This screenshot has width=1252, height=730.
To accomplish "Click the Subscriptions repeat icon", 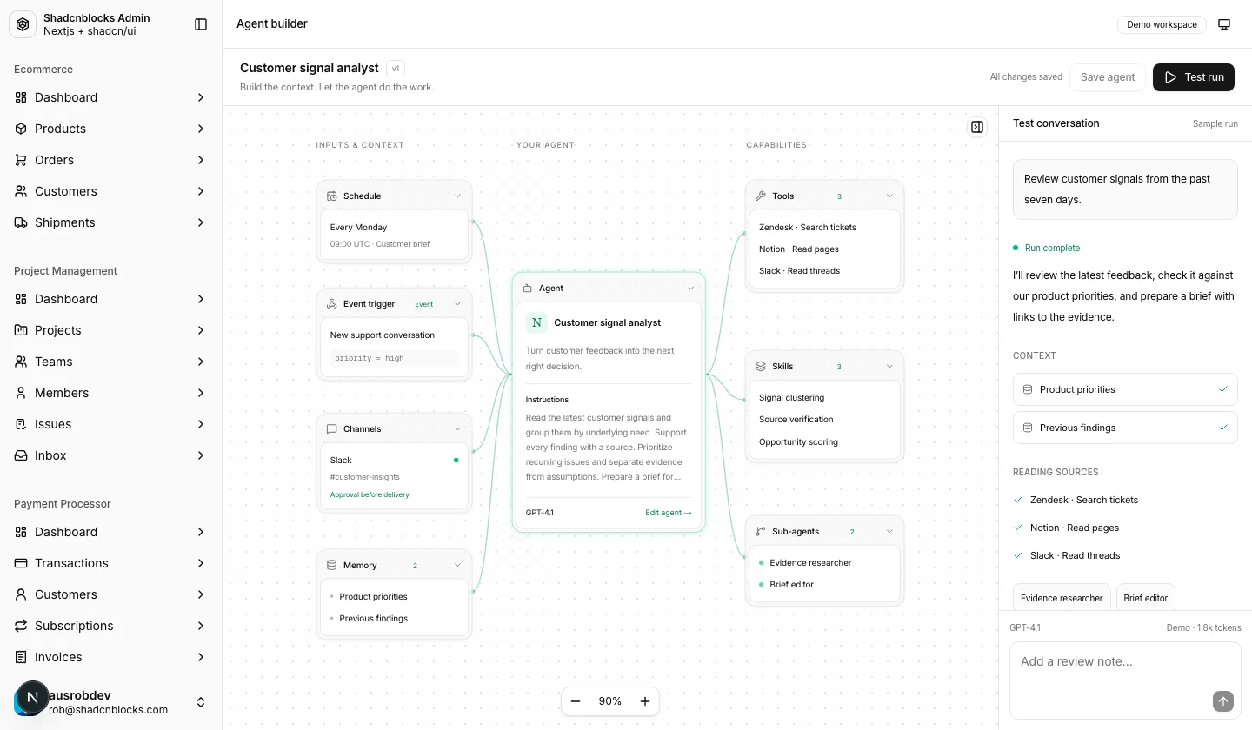I will coord(21,626).
